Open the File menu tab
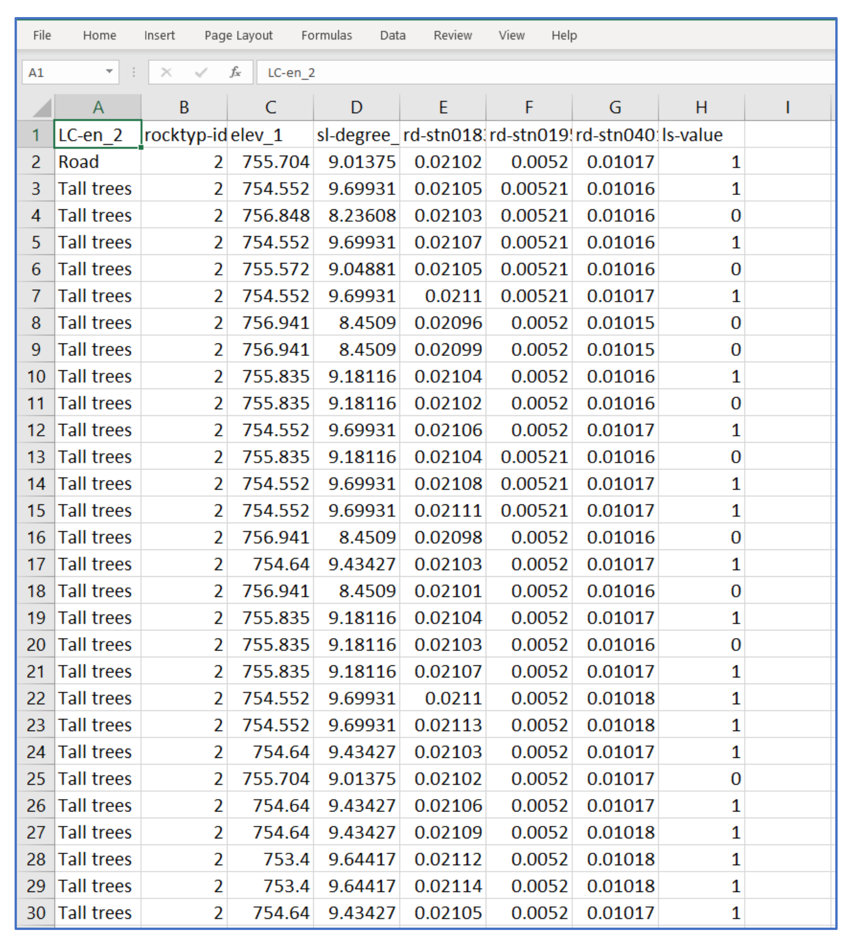The image size is (852, 942). pos(42,35)
